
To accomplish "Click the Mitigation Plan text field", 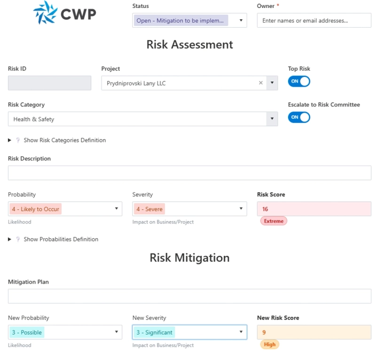I will pos(189,296).
